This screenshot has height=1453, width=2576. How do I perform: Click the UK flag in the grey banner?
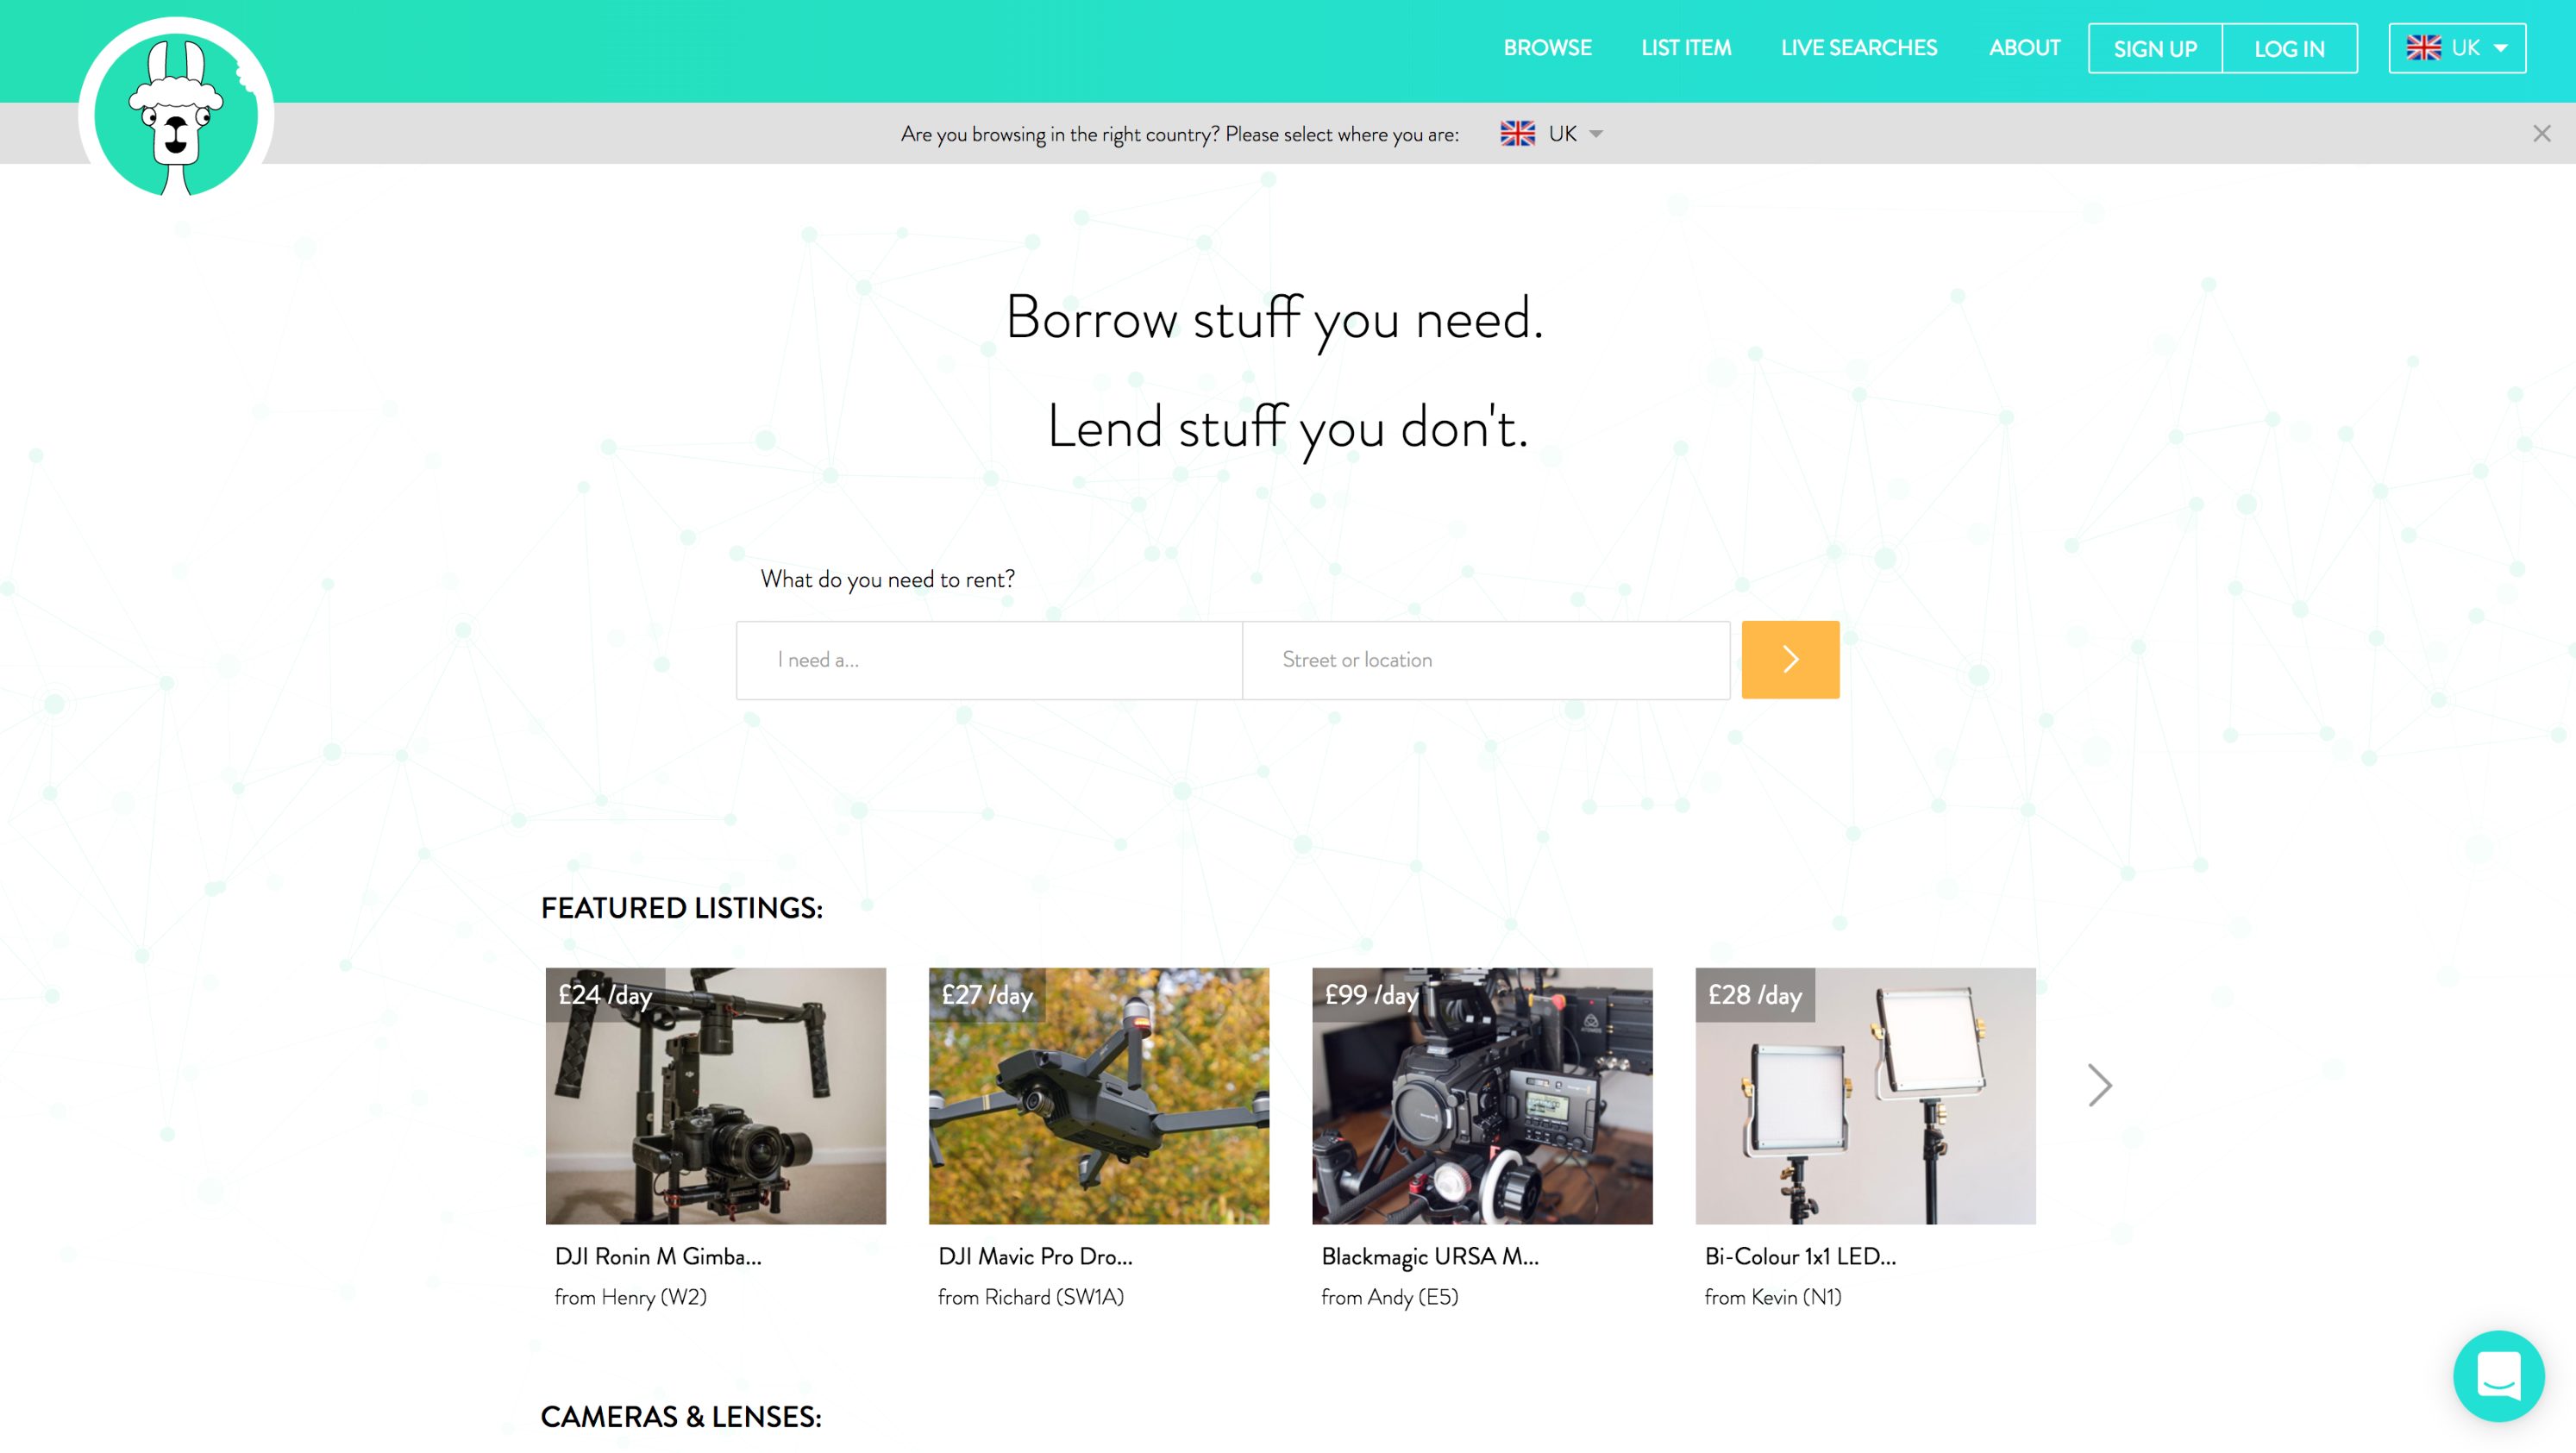point(1517,133)
